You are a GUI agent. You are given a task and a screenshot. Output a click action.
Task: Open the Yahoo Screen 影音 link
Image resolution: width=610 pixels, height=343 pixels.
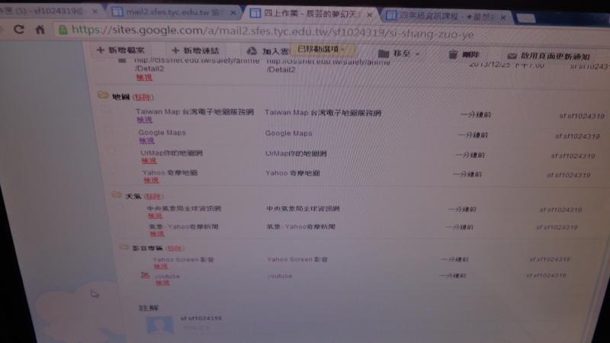point(183,259)
